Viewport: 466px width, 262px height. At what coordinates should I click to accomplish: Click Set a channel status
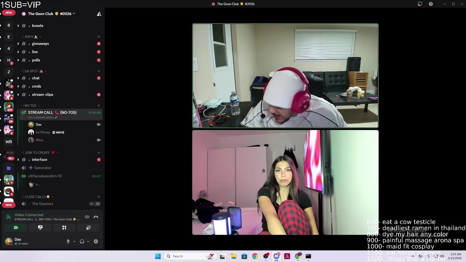tap(43, 118)
